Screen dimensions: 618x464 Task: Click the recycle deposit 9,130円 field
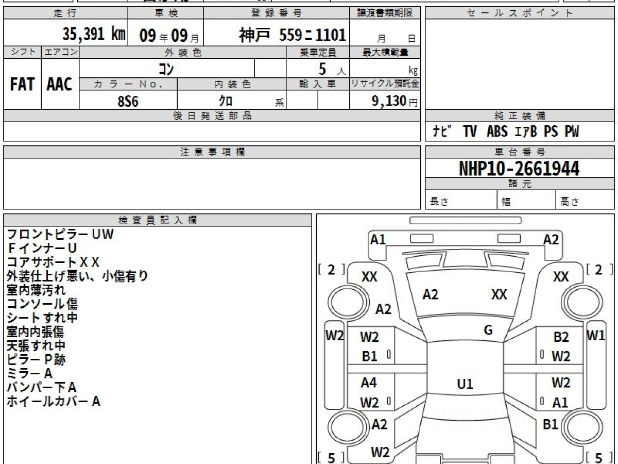pos(385,101)
